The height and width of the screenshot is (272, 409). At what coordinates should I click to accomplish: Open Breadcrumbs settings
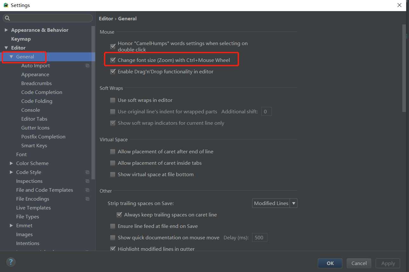37,83
